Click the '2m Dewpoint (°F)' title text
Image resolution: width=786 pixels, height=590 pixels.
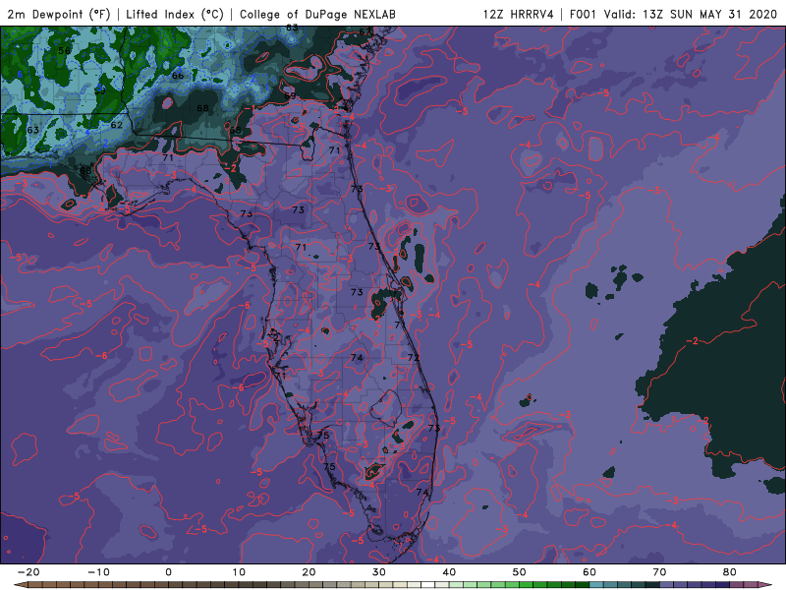(59, 14)
